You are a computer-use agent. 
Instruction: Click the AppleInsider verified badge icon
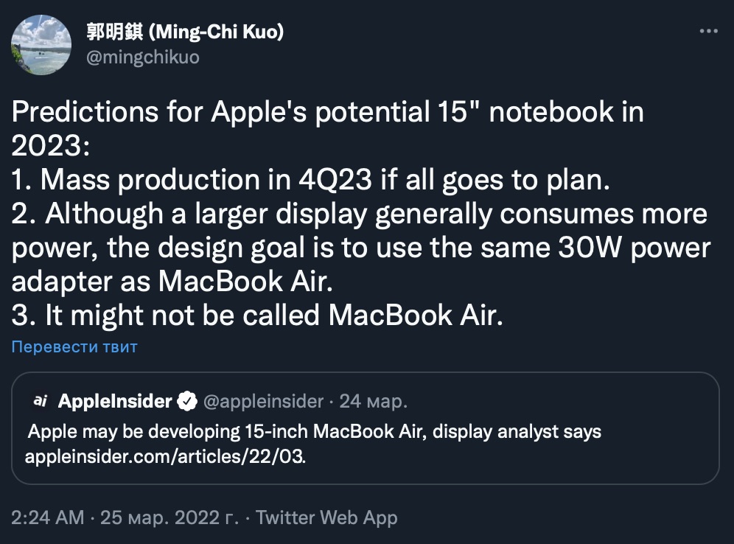[x=188, y=402]
